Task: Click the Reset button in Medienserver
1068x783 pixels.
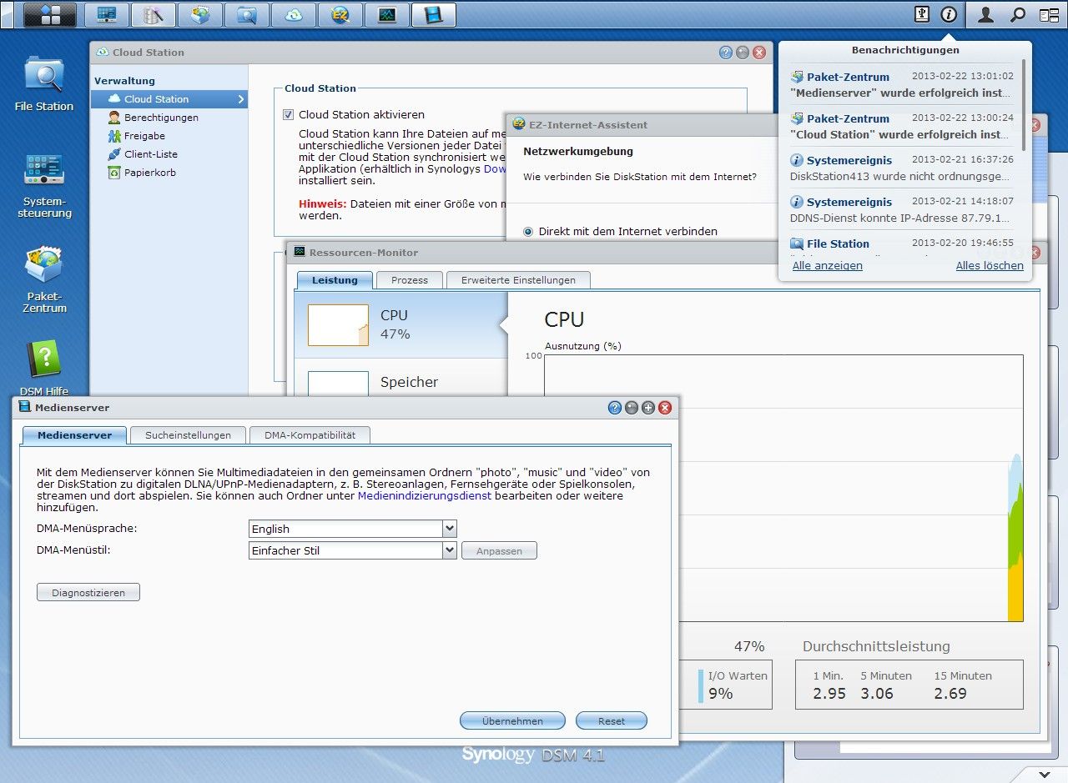Action: 612,720
